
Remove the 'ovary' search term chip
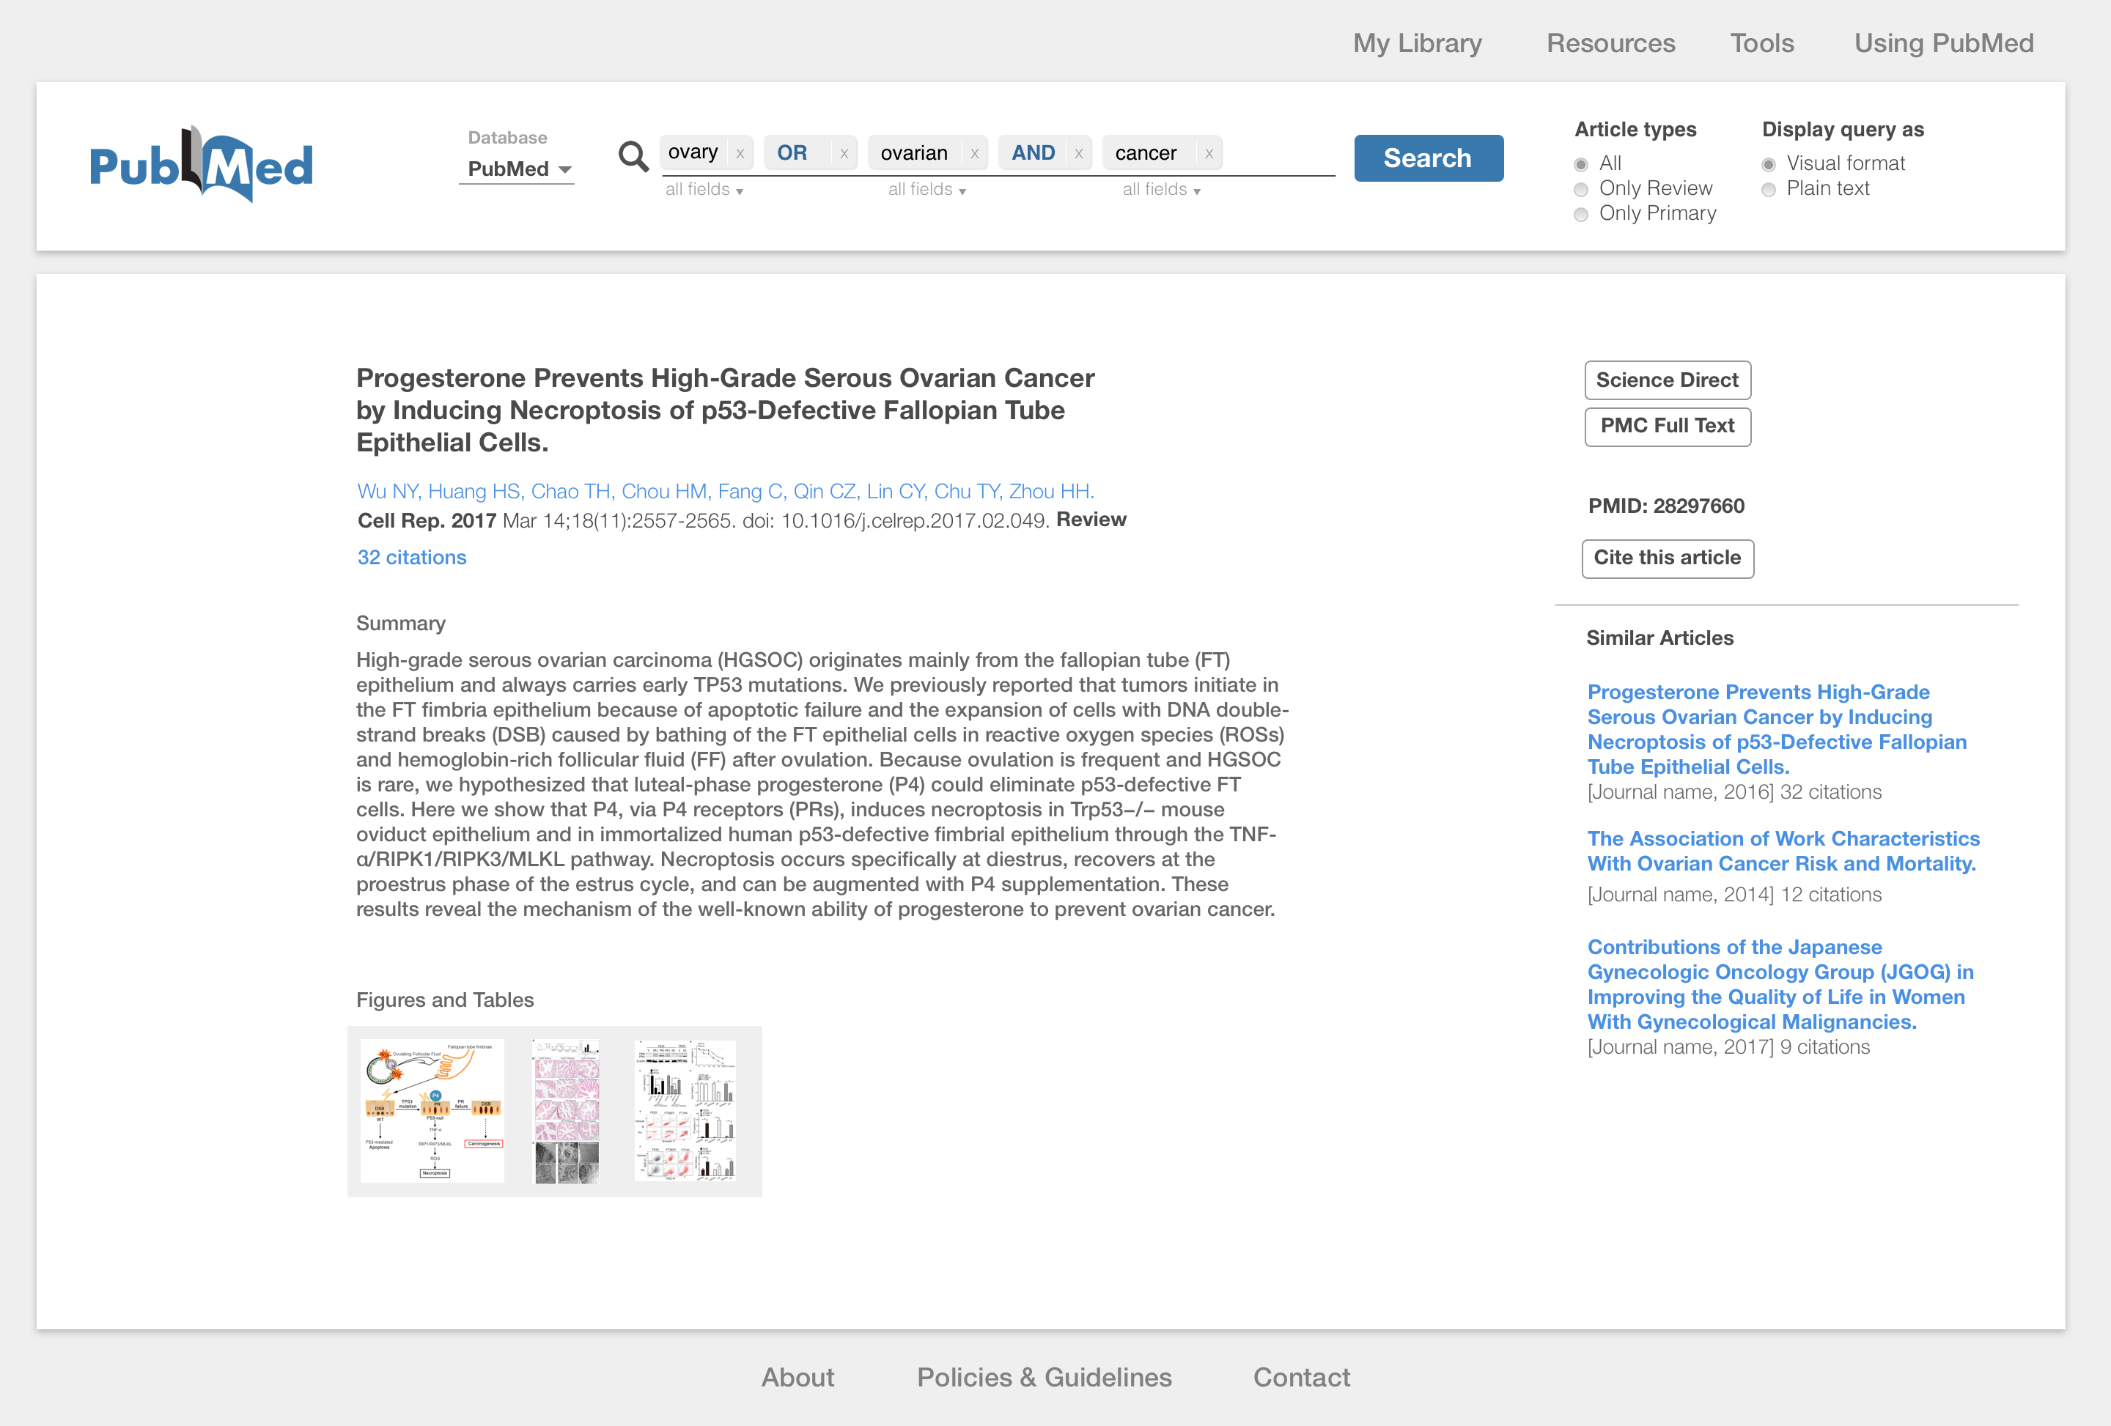(740, 153)
